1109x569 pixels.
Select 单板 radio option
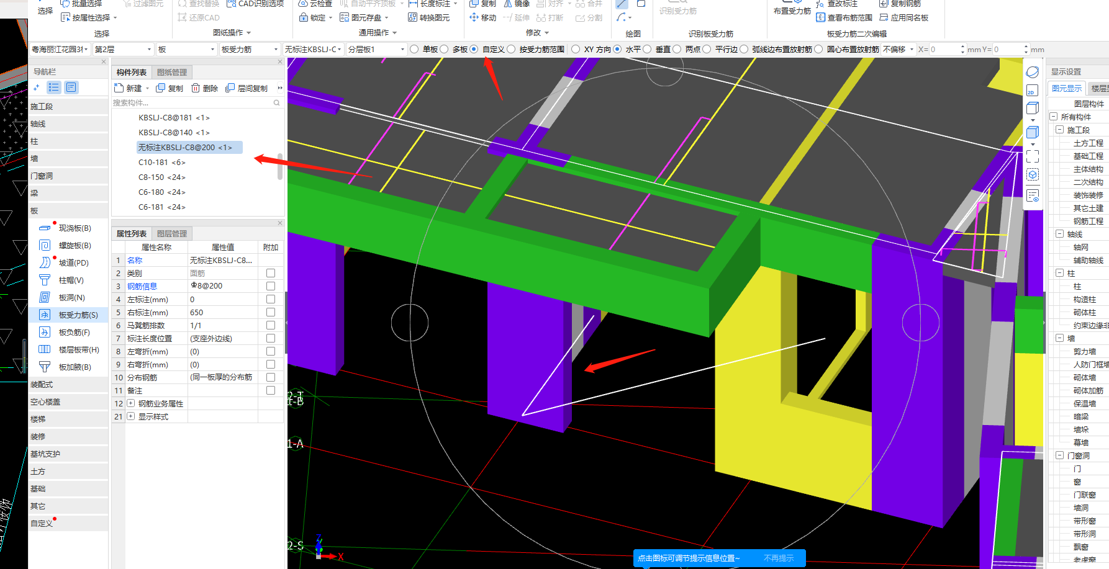(x=414, y=49)
